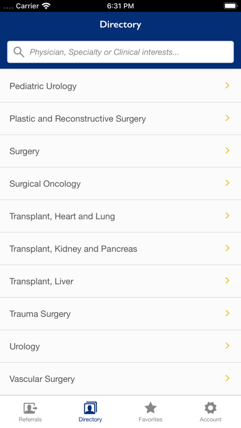Open the Urology specialty row
This screenshot has width=241, height=428.
(120, 346)
